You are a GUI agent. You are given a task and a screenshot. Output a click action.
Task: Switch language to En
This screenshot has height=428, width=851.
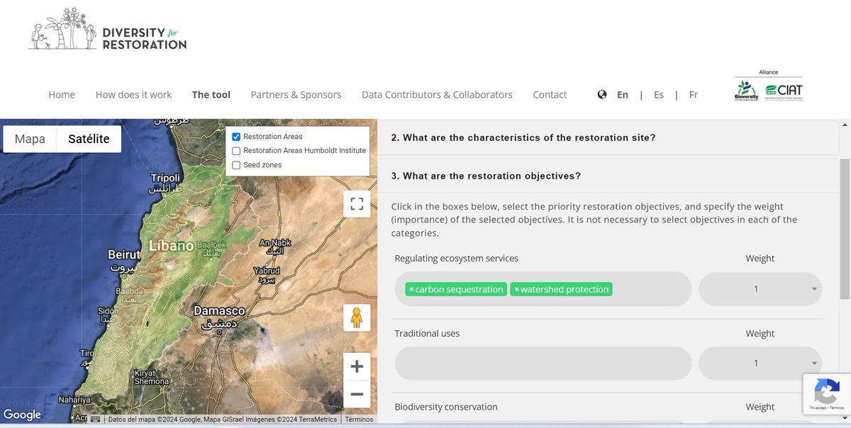click(x=623, y=94)
